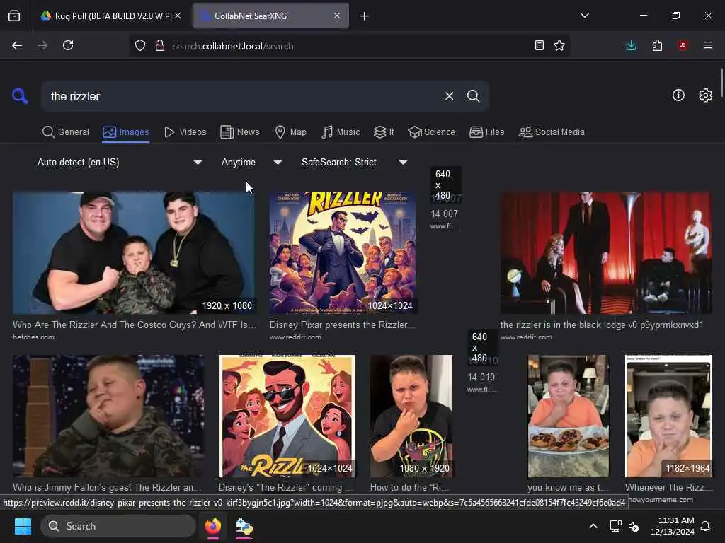
Task: Open the "you know me as t..." image
Action: (x=569, y=416)
